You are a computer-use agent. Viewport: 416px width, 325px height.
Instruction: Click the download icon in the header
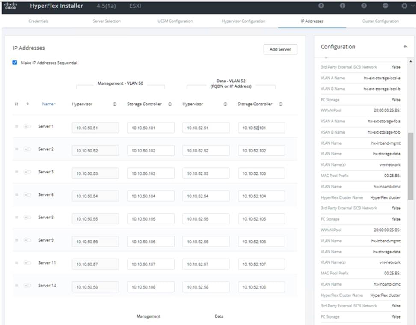pyautogui.click(x=321, y=6)
